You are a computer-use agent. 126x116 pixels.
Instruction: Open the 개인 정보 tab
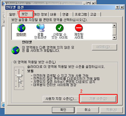(40, 14)
